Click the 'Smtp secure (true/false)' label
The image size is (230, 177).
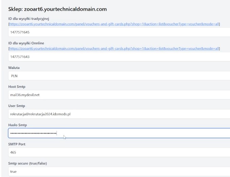click(x=27, y=163)
